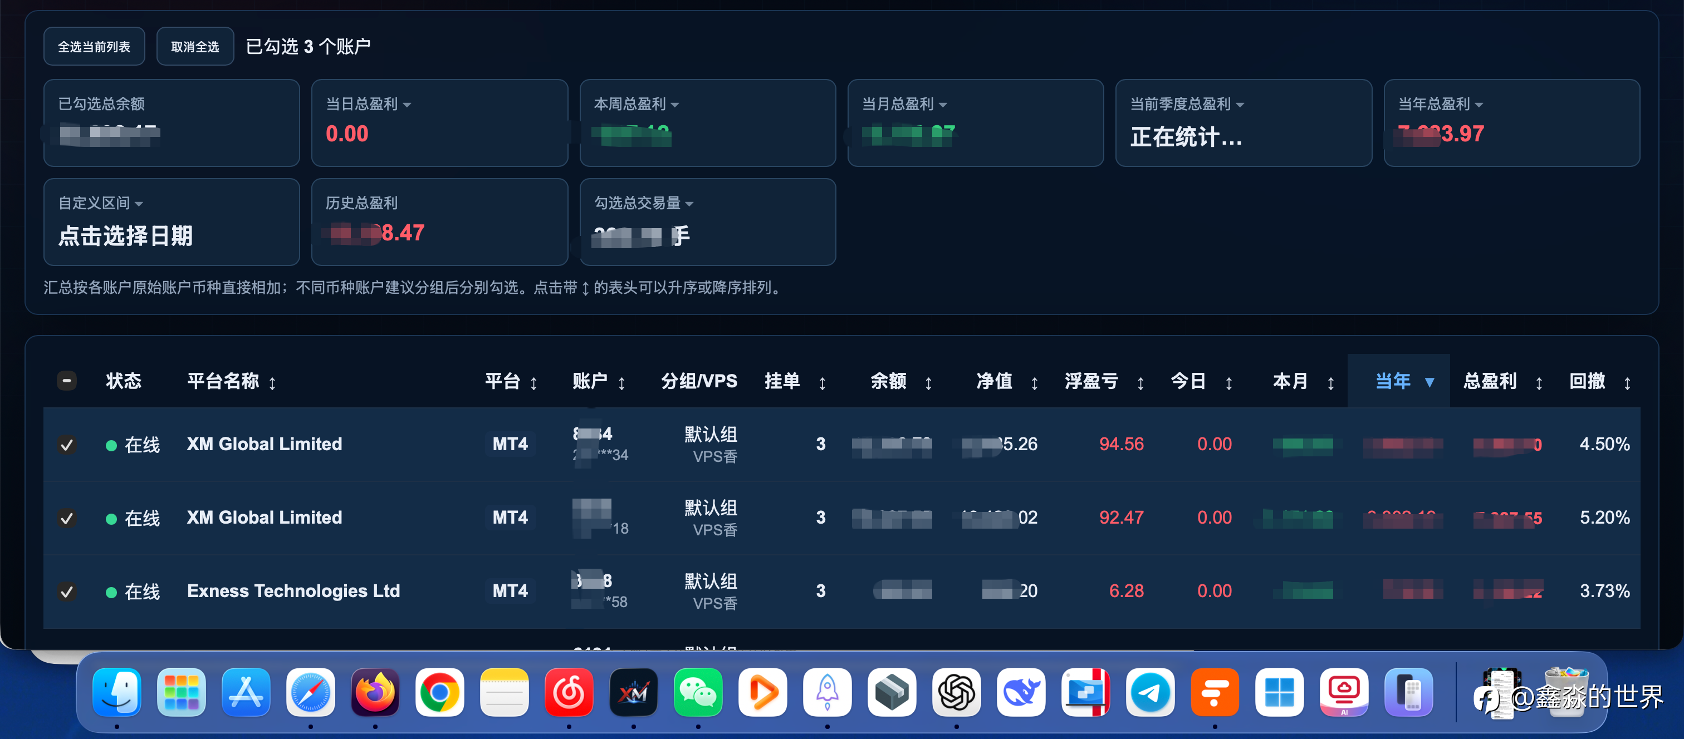Open the 自定义区间 dropdown
Viewport: 1684px width, 739px height.
point(101,203)
